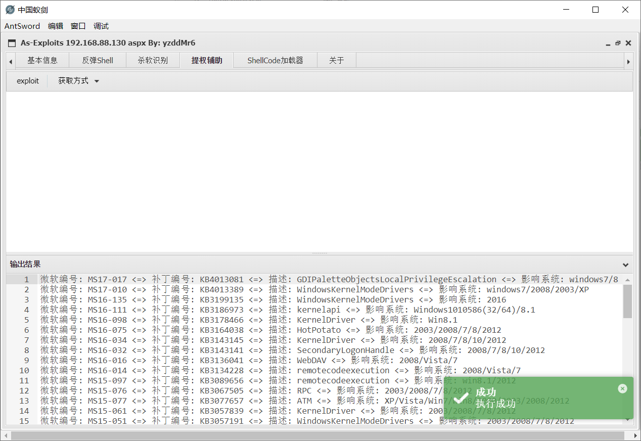Image resolution: width=641 pixels, height=441 pixels.
Task: Minimize the As-Exploits inner panel
Action: tap(608, 43)
